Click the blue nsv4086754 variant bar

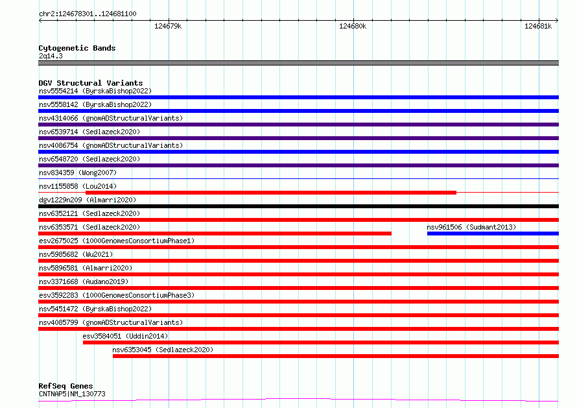click(298, 152)
